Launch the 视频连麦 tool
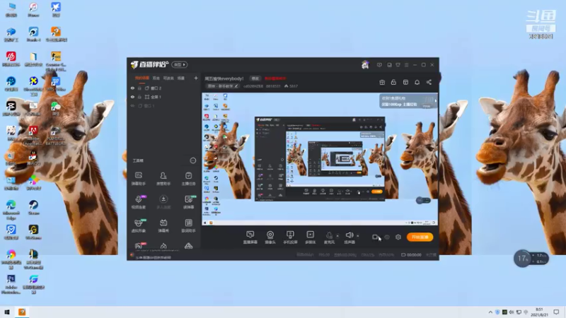The image size is (566, 318). (x=138, y=202)
